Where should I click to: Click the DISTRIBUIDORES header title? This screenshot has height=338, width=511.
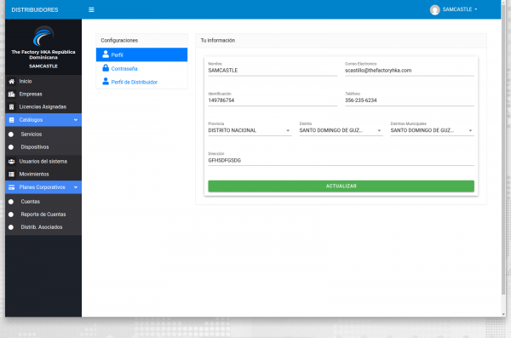pyautogui.click(x=35, y=9)
